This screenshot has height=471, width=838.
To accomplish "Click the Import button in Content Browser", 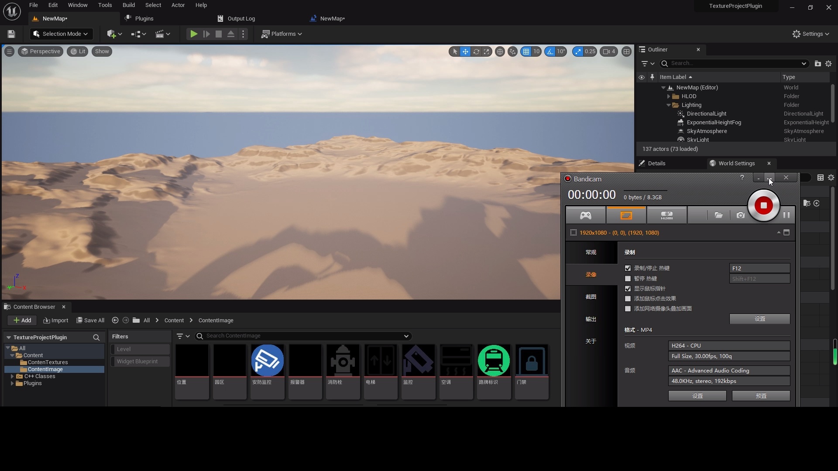I will click(56, 321).
